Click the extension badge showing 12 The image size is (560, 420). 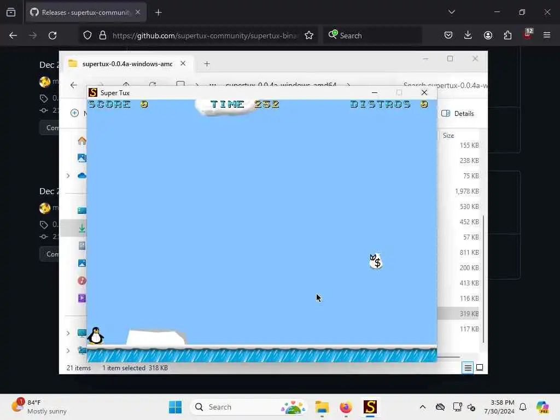(528, 34)
